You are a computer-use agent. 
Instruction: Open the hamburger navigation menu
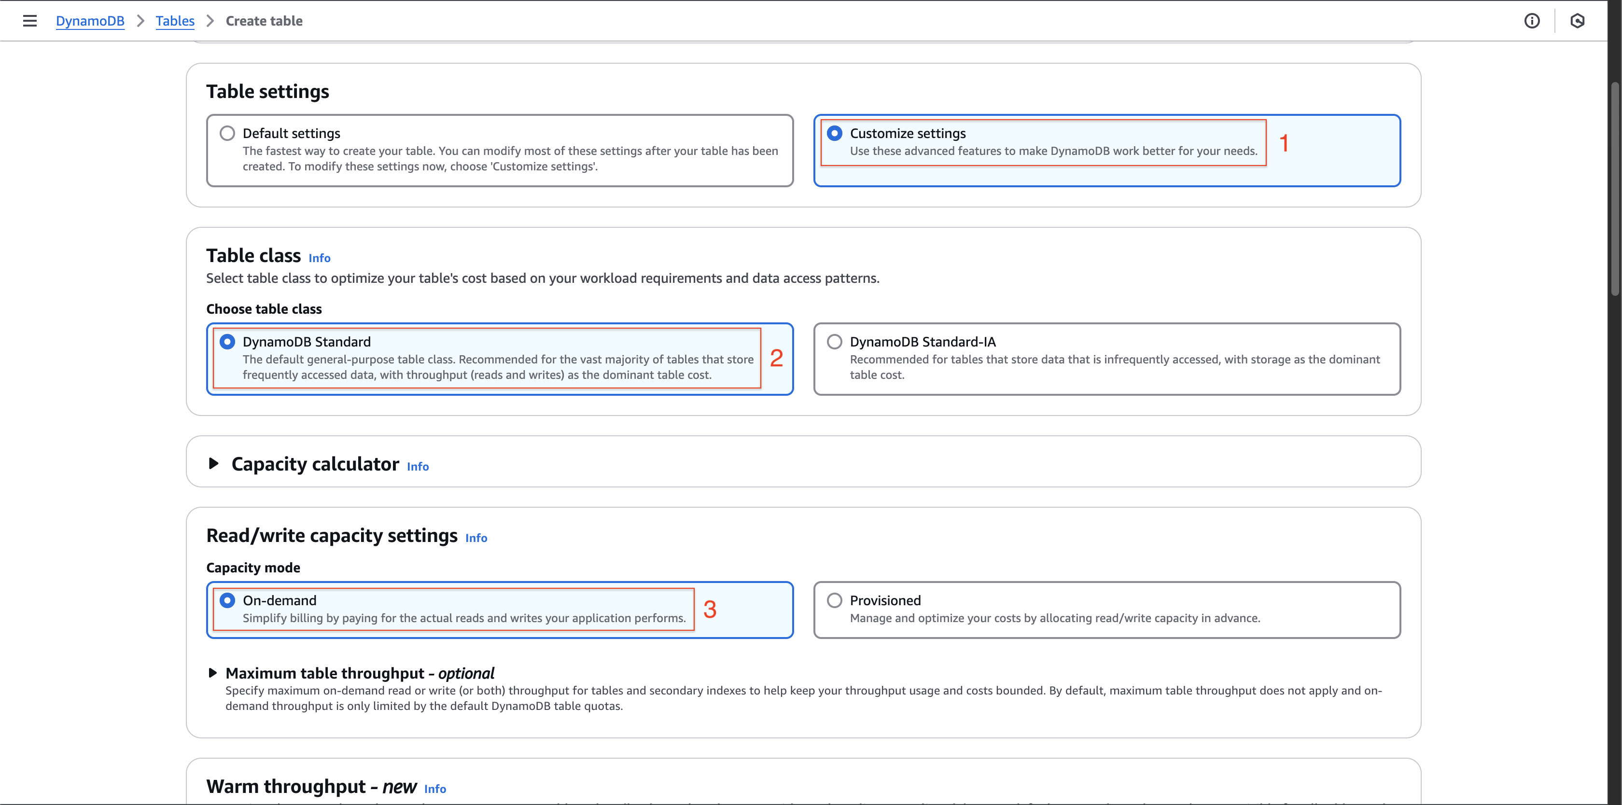coord(29,21)
